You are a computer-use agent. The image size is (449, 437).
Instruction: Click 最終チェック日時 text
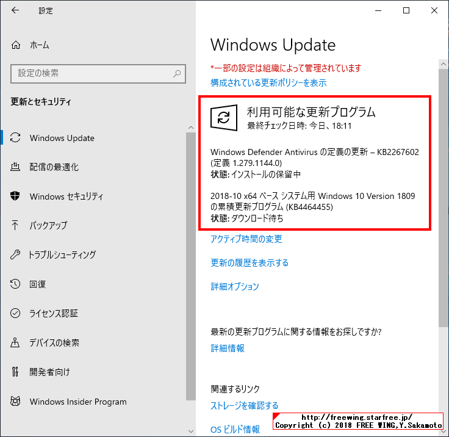point(300,126)
